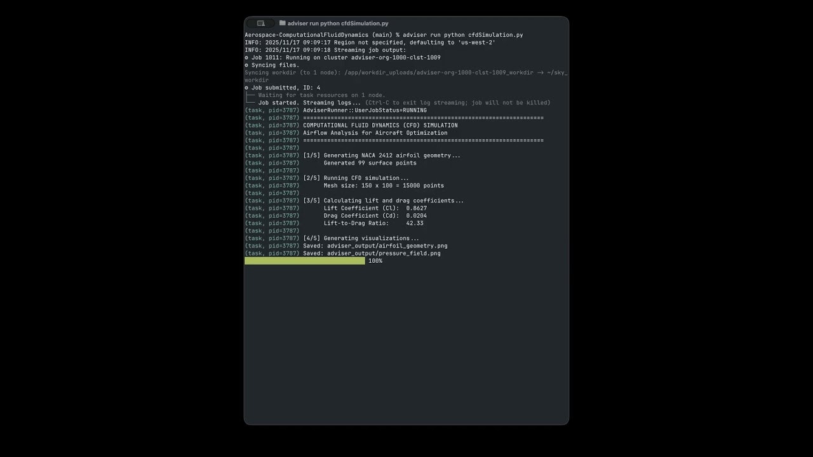The image size is (813, 457).
Task: Click the status dot beside Syncing files
Action: 246,65
